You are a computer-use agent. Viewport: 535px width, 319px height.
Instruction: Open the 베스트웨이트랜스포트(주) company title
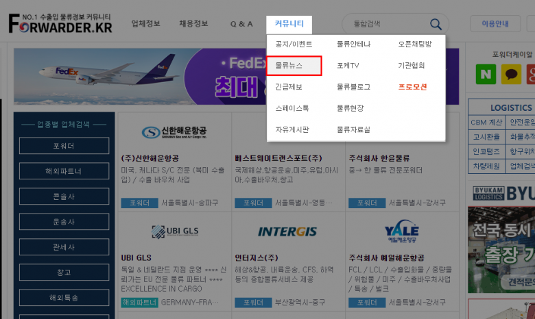(278, 158)
